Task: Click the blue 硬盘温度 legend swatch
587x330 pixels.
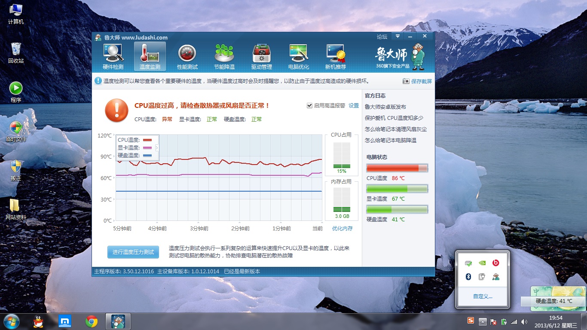Action: 147,155
